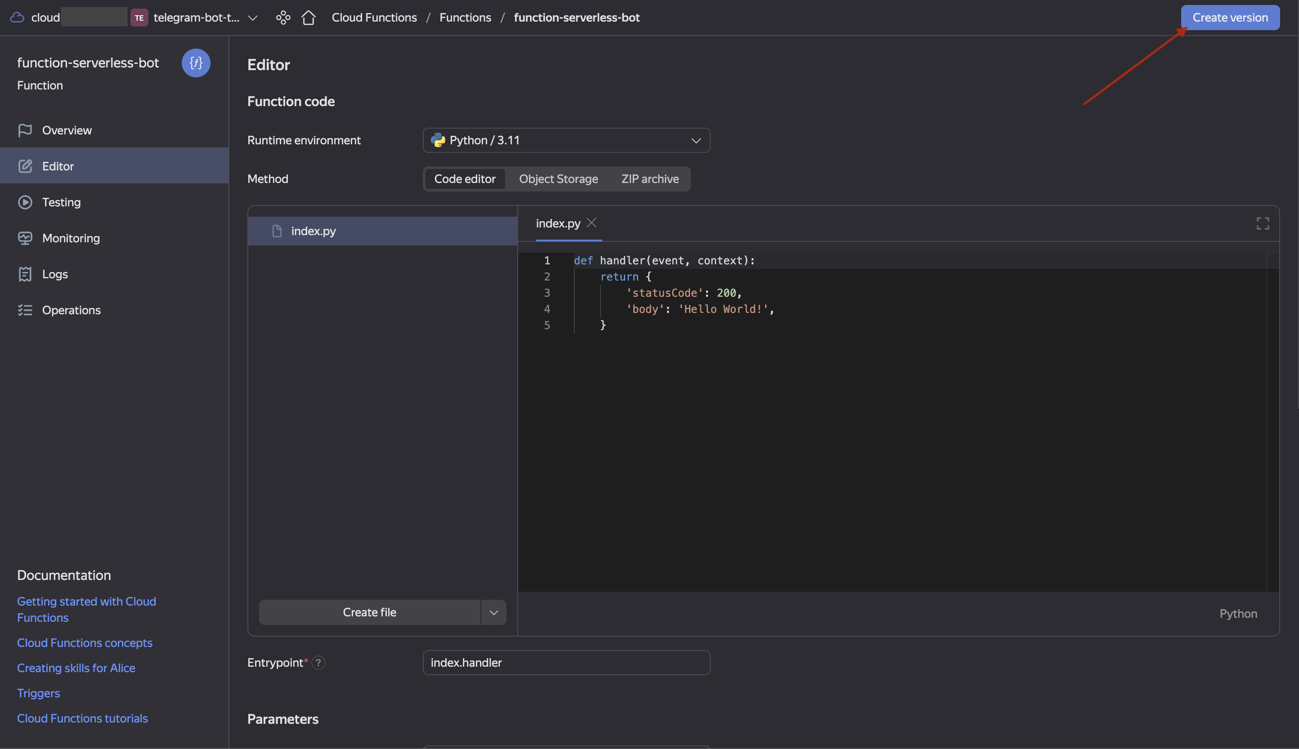Image resolution: width=1299 pixels, height=749 pixels.
Task: Open the Logs section
Action: (x=54, y=274)
